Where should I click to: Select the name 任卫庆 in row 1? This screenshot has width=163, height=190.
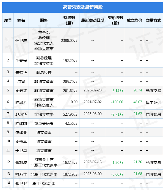click(21, 40)
